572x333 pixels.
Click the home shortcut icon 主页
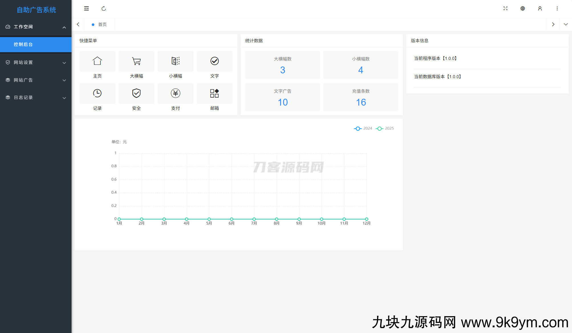[97, 61]
